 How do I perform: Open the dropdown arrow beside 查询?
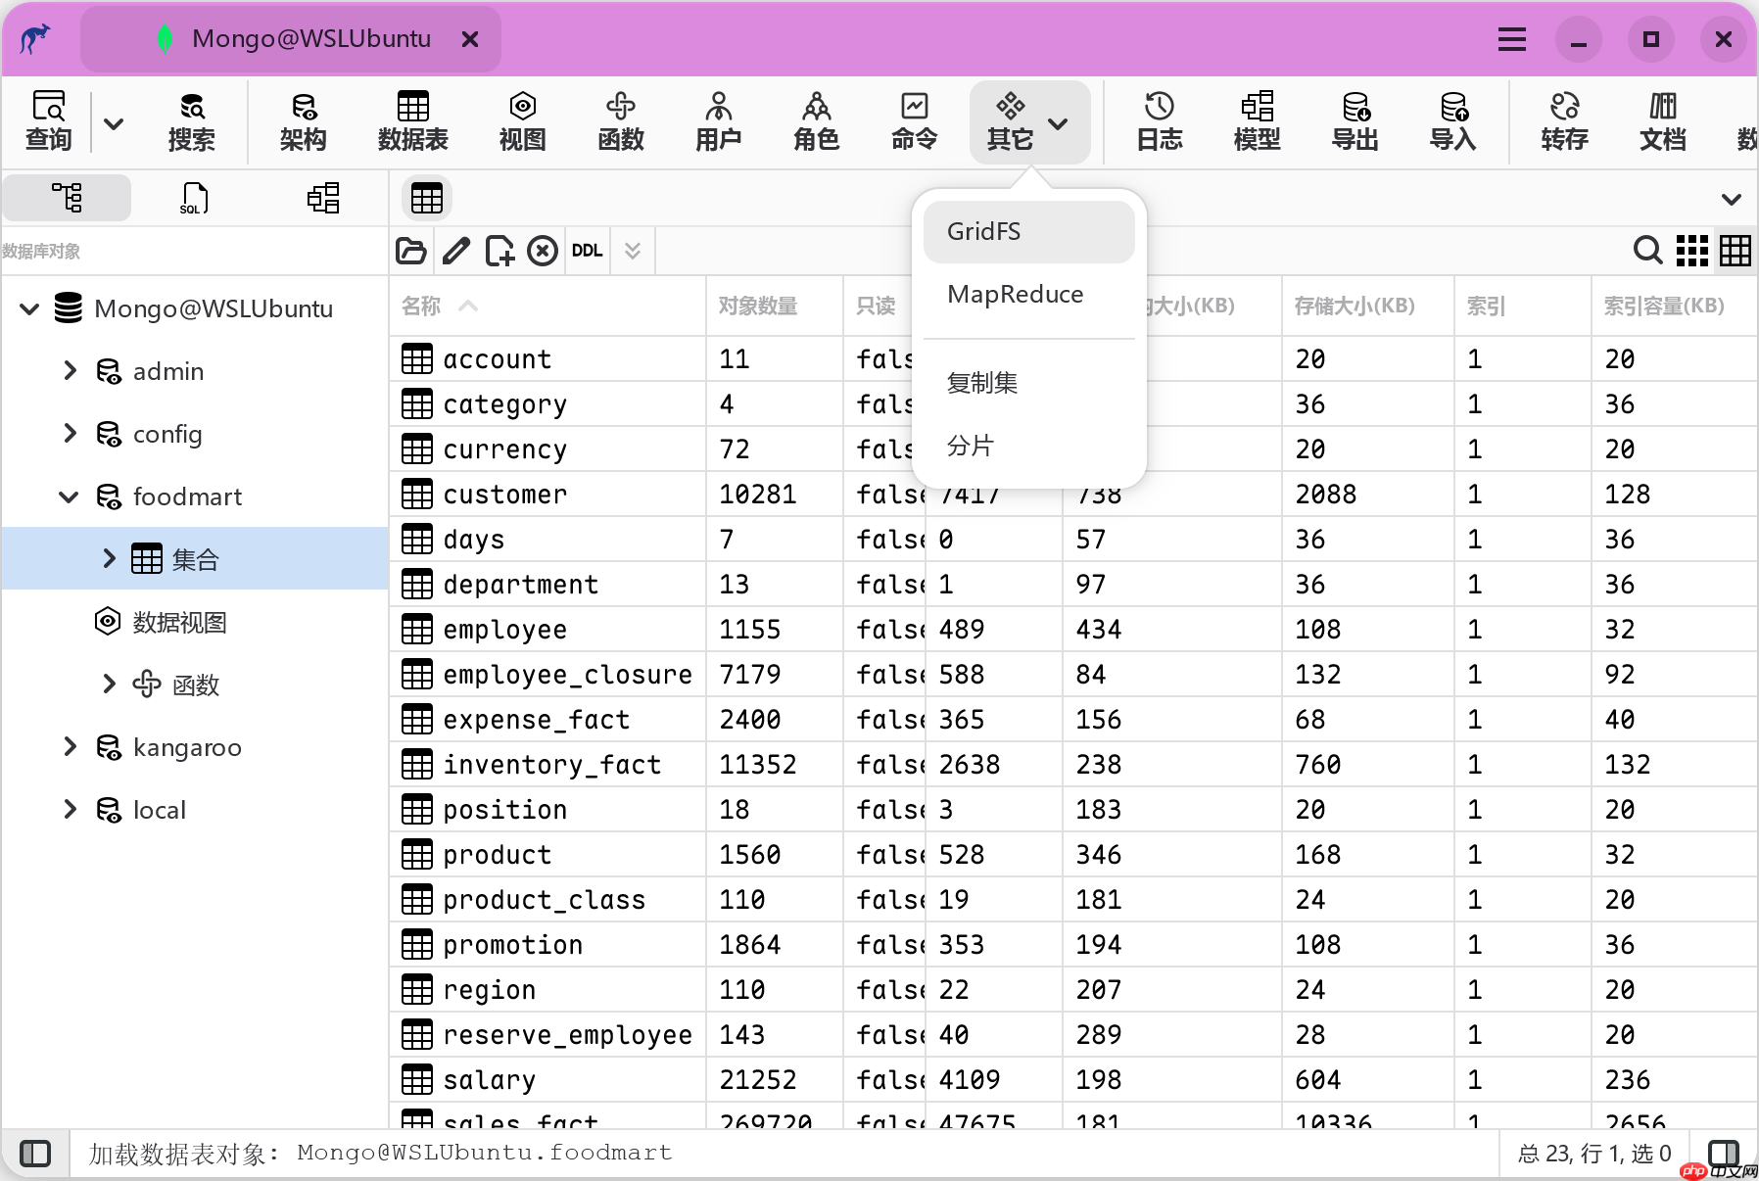(x=114, y=123)
